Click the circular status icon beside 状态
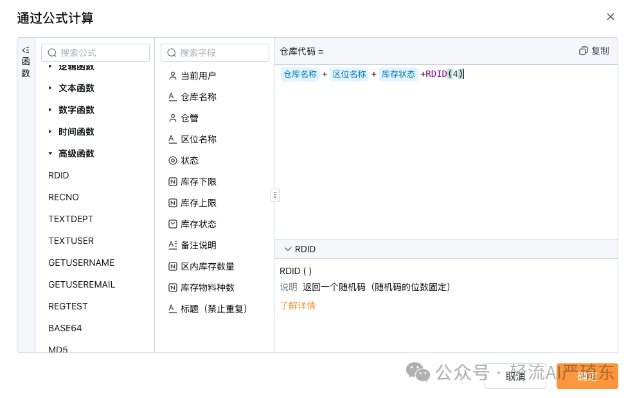 pos(172,160)
